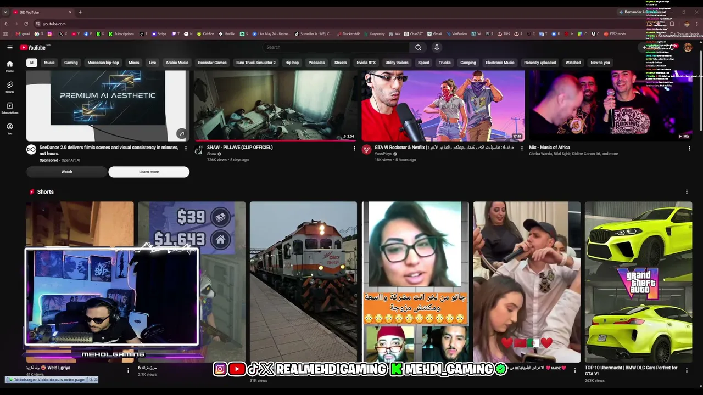
Task: Play the SHAW - PILLAVE video thumbnail
Action: tap(275, 106)
